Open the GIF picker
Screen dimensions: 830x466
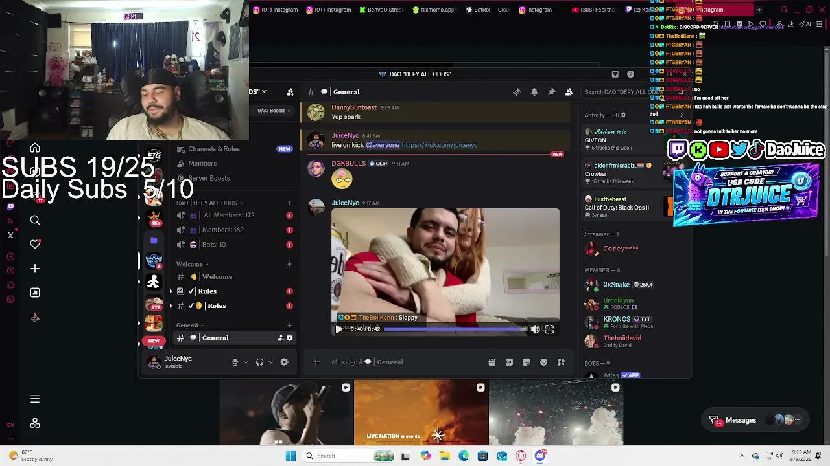[509, 362]
